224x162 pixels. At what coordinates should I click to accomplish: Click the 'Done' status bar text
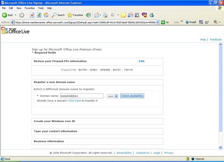pos(7,159)
